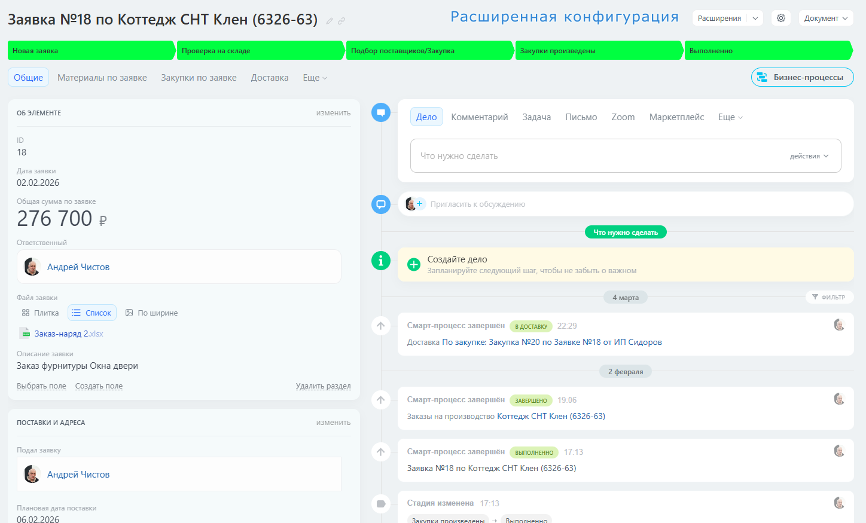Click the pencil edit icon beside title
The width and height of the screenshot is (866, 523).
click(330, 21)
